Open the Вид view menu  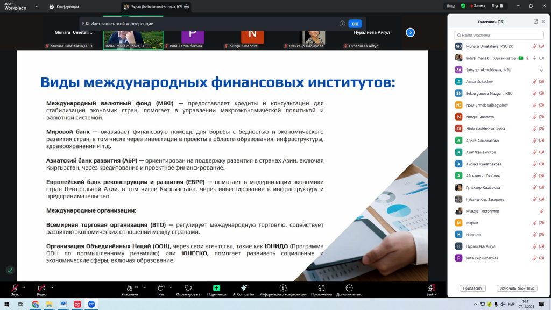click(498, 6)
